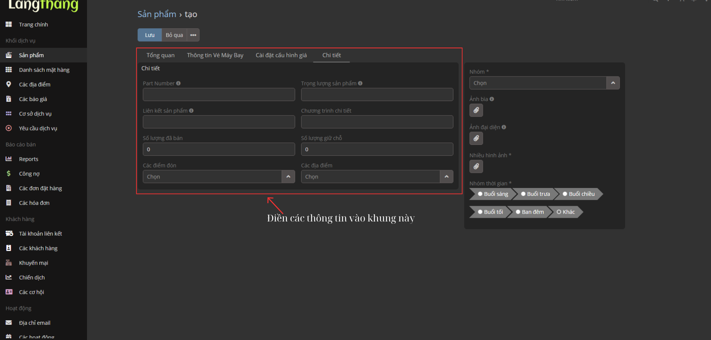Click the info icon beside Liên kết sản phẩm
The width and height of the screenshot is (711, 340).
coord(191,111)
